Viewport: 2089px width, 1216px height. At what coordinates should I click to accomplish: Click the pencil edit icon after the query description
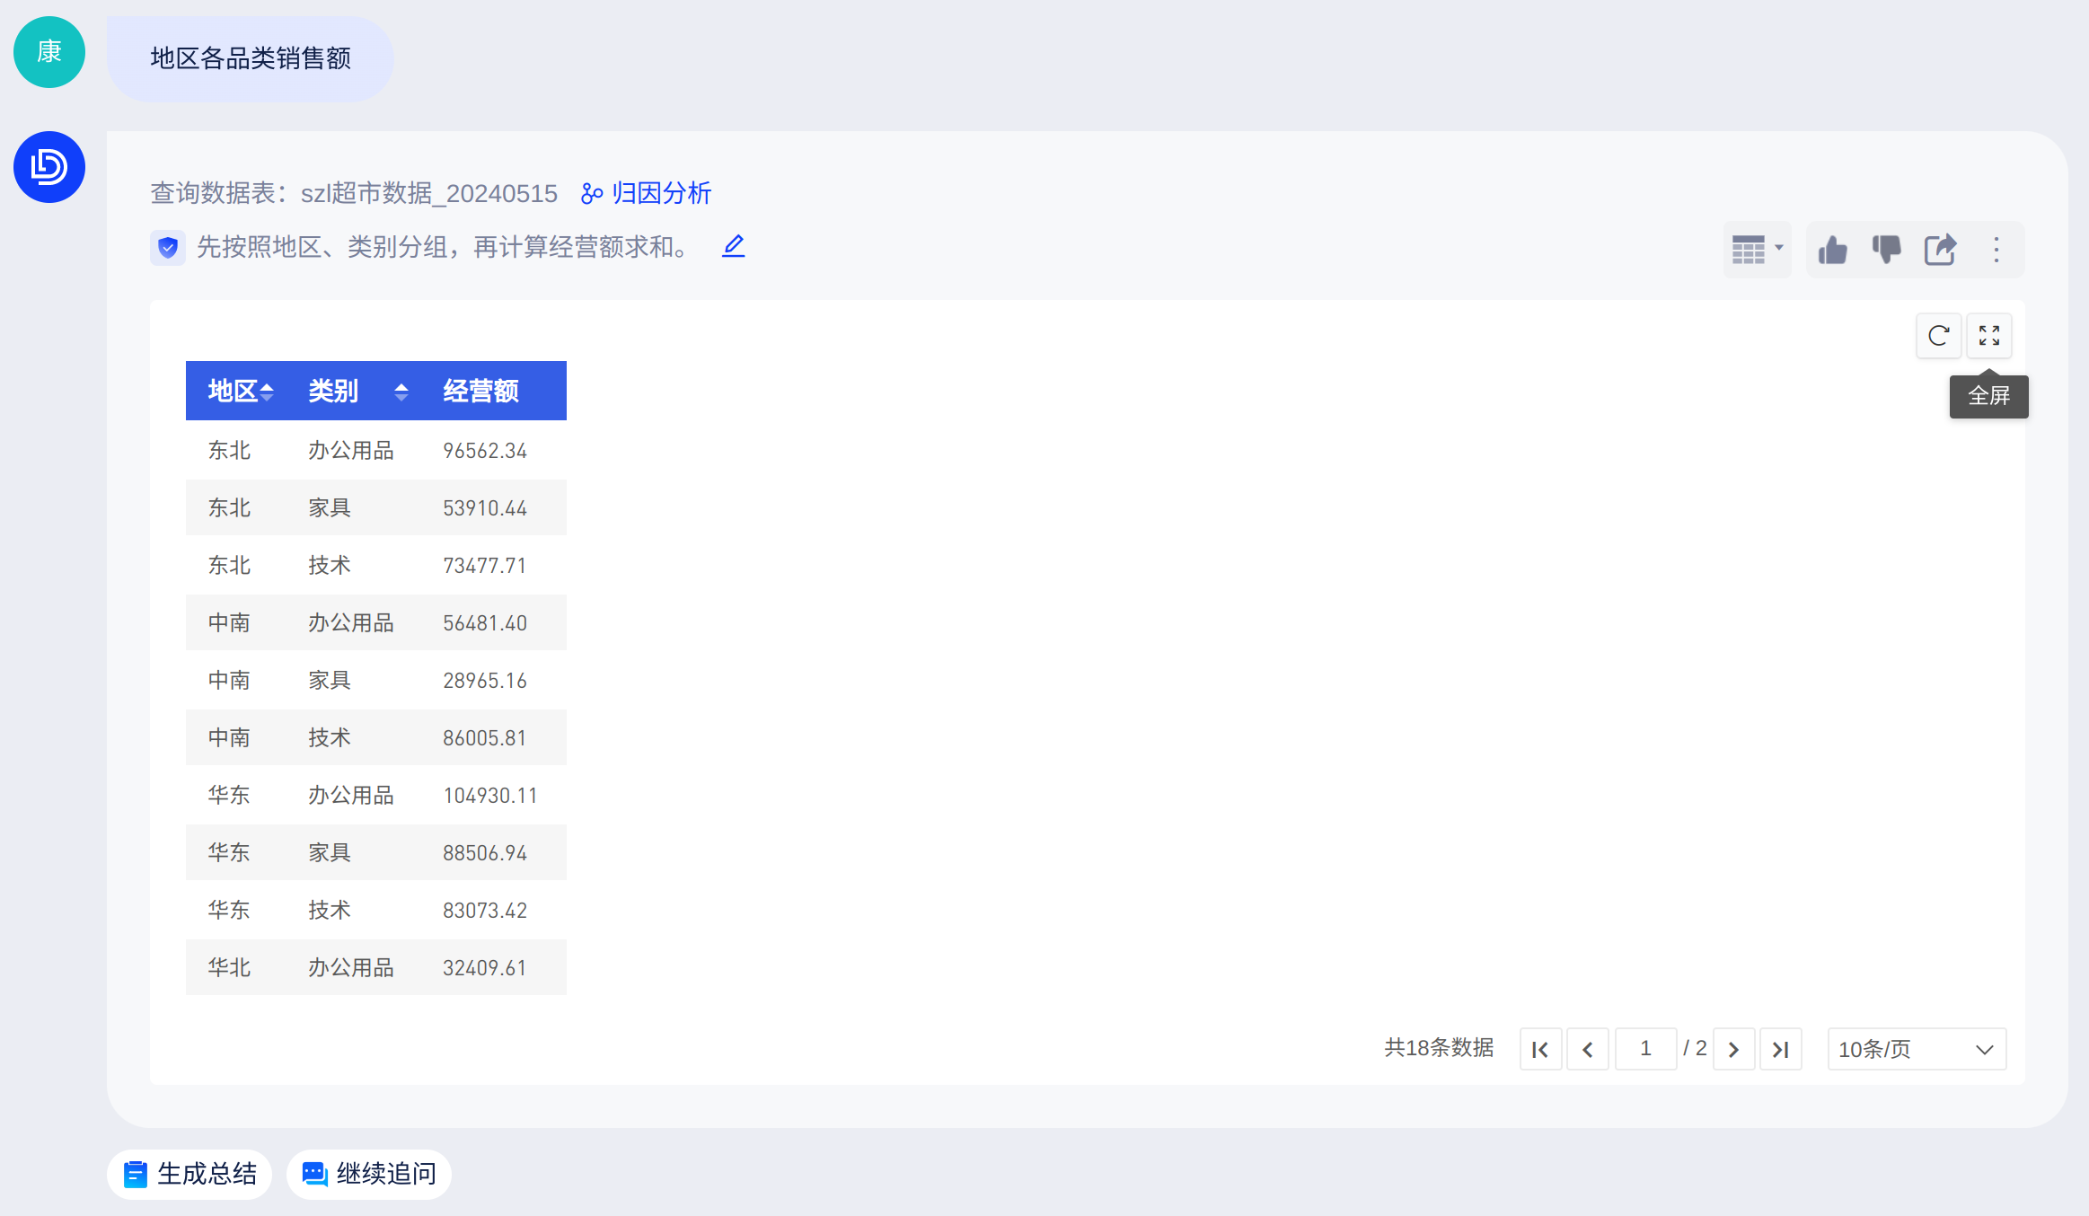tap(734, 246)
